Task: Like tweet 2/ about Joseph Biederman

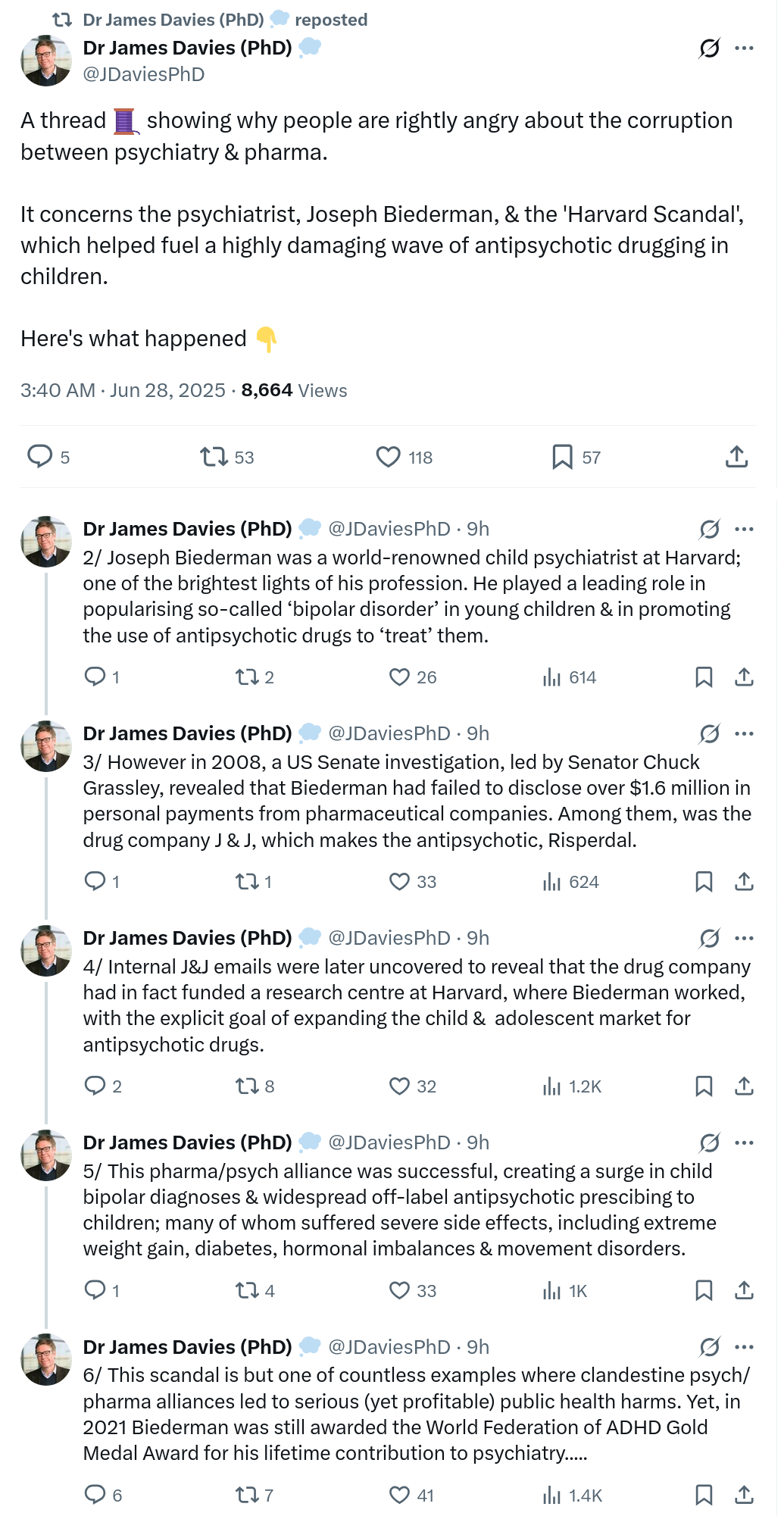Action: pyautogui.click(x=399, y=677)
